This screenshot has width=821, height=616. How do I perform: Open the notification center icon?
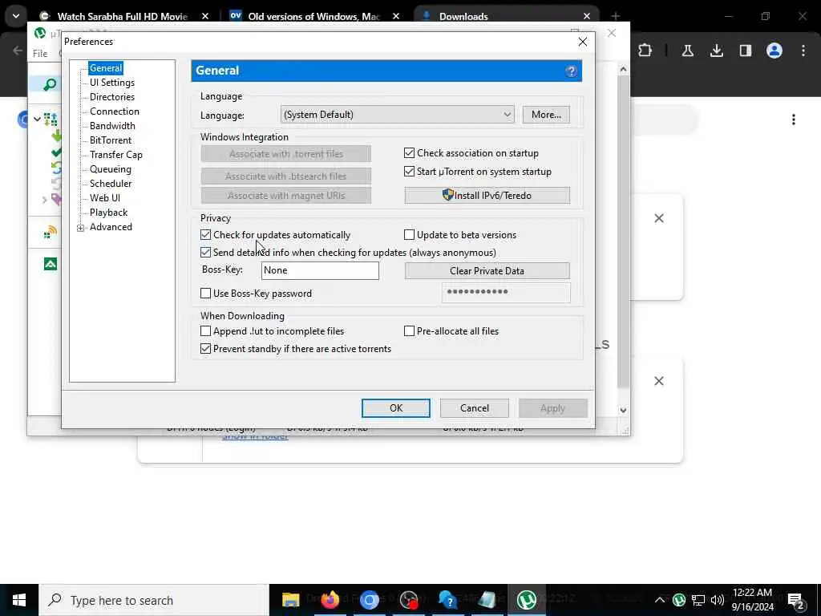pos(796,600)
